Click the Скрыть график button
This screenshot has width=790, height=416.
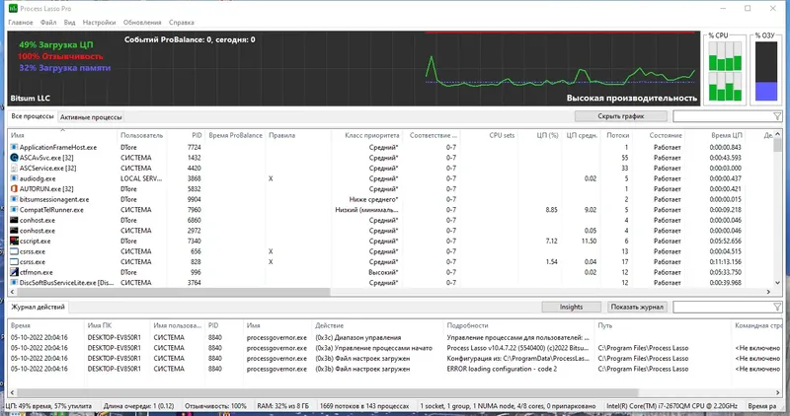click(621, 116)
